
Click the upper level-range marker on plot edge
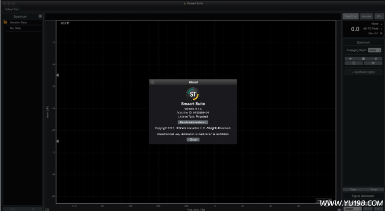(58, 75)
